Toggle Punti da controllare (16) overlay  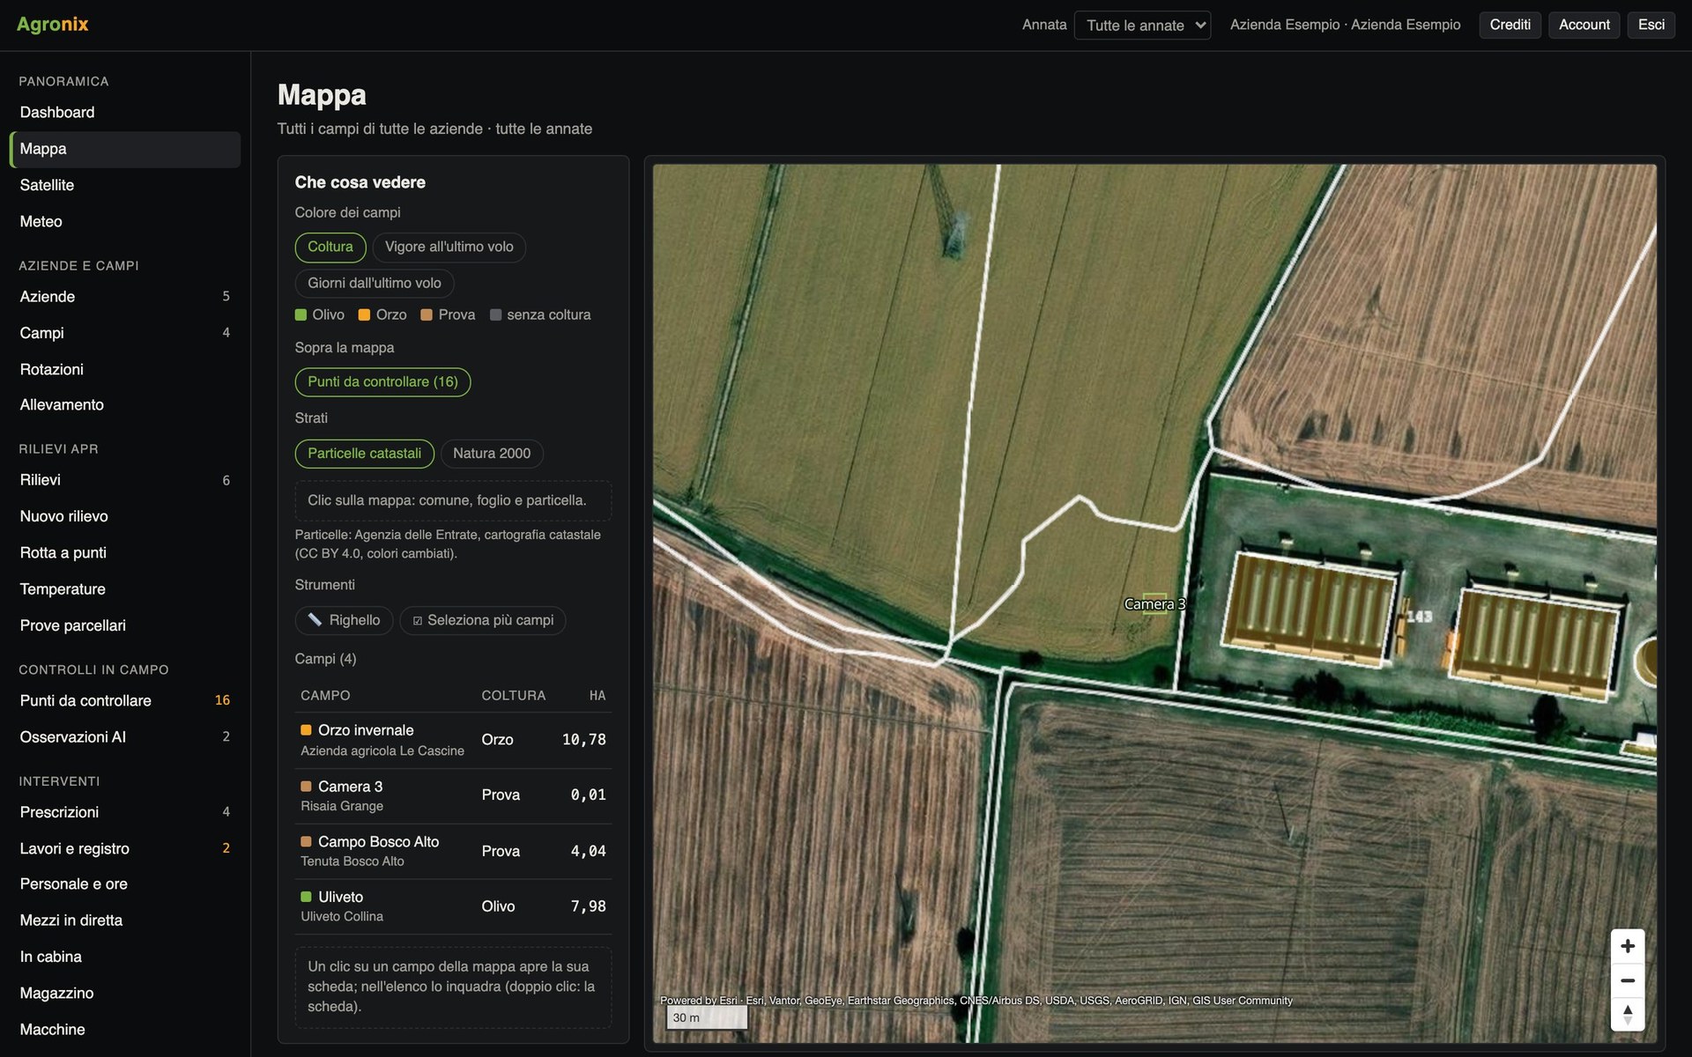tap(382, 382)
